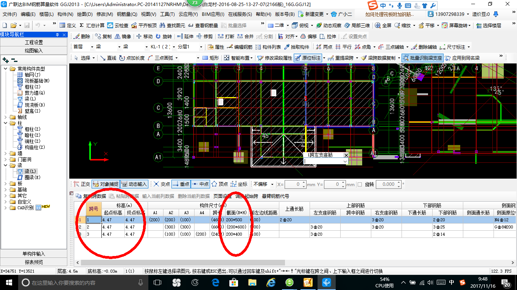Toggle 中点 midpoint snap
The width and height of the screenshot is (517, 290).
200,184
